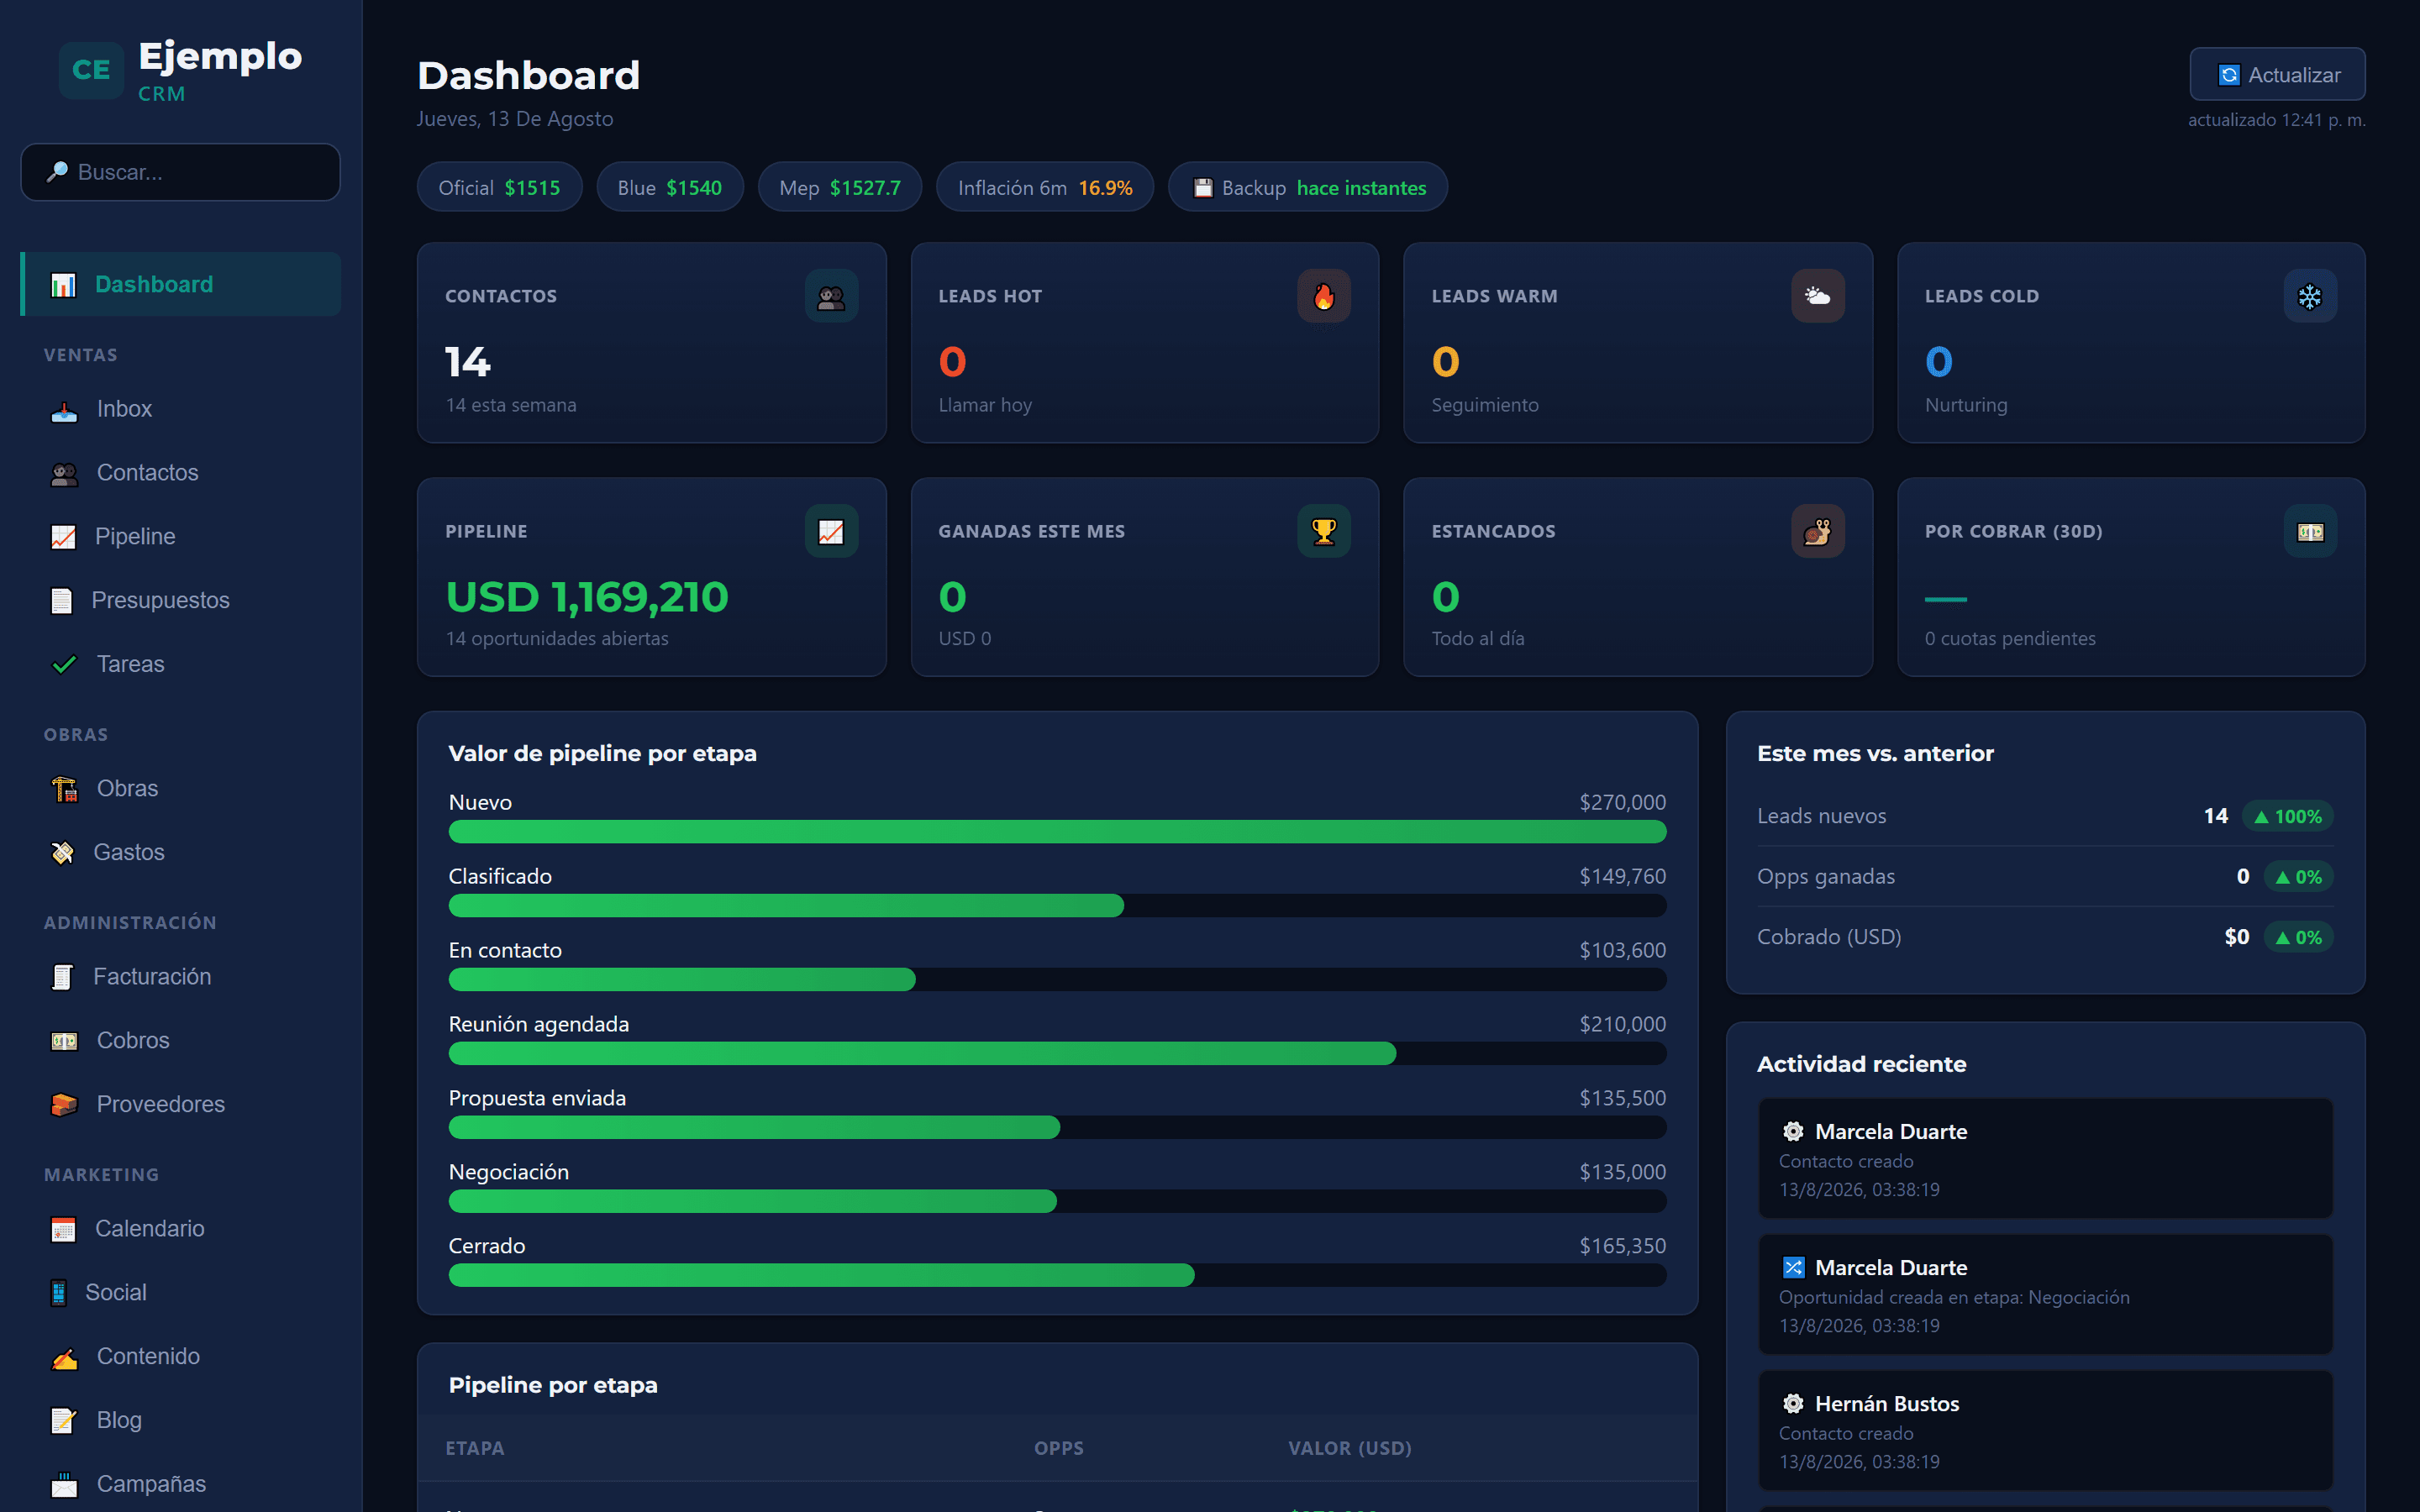
Task: Click the USD 1,169,210 pipeline value
Action: [x=587, y=597]
